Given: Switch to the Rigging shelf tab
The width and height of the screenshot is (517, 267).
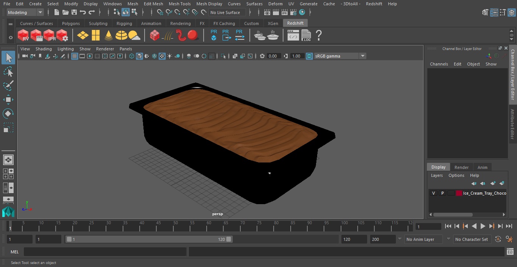Looking at the screenshot, I should click(124, 23).
